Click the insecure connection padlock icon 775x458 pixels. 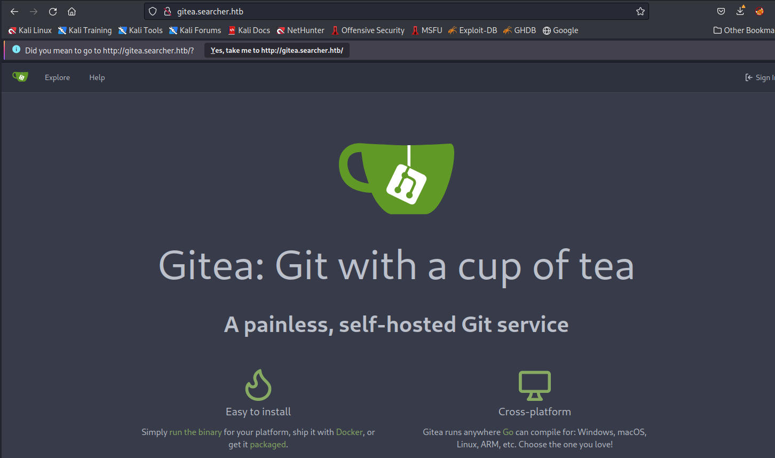[167, 12]
